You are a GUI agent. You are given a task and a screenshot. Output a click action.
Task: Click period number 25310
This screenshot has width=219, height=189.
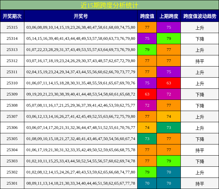point(12,83)
